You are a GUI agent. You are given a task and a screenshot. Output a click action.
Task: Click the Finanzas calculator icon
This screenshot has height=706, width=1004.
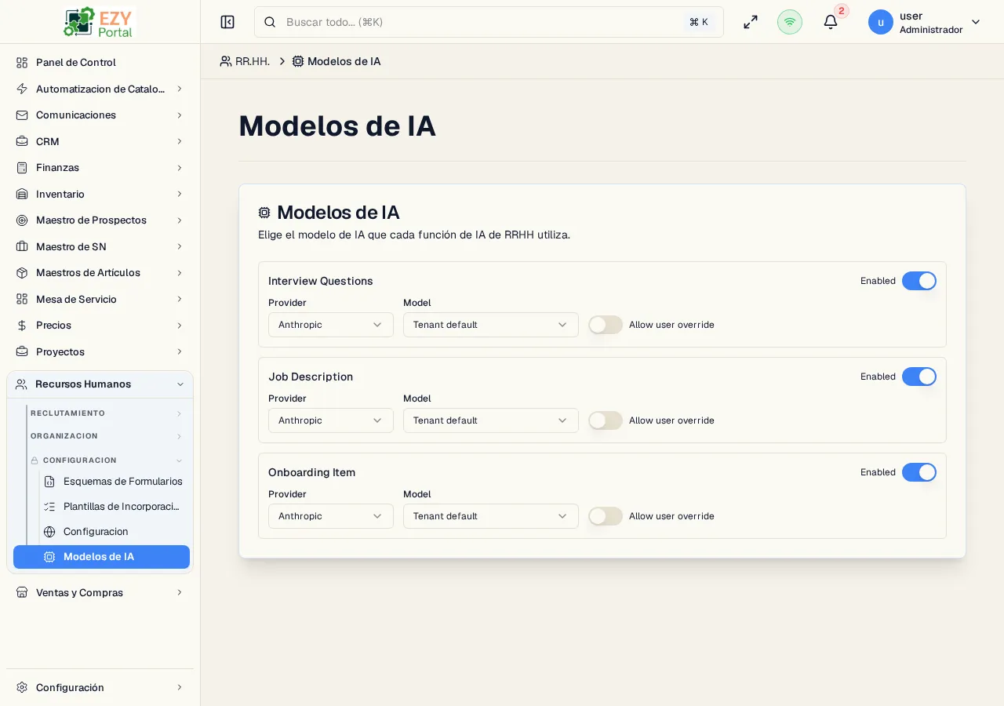coord(22,168)
